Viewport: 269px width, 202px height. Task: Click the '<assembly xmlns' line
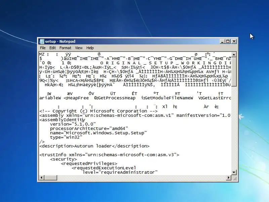pyautogui.click(x=135, y=115)
